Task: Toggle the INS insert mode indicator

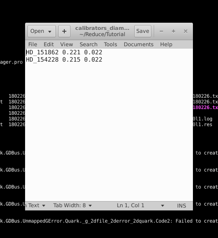Action: 181,206
